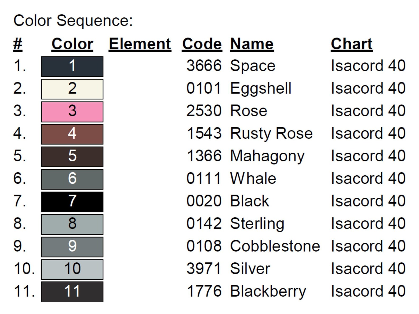The height and width of the screenshot is (314, 419).
Task: Pick the pink Rose swatch 3
Action: point(72,112)
